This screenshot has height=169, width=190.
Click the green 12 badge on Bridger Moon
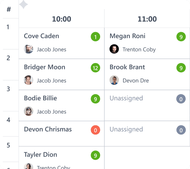coord(95,68)
